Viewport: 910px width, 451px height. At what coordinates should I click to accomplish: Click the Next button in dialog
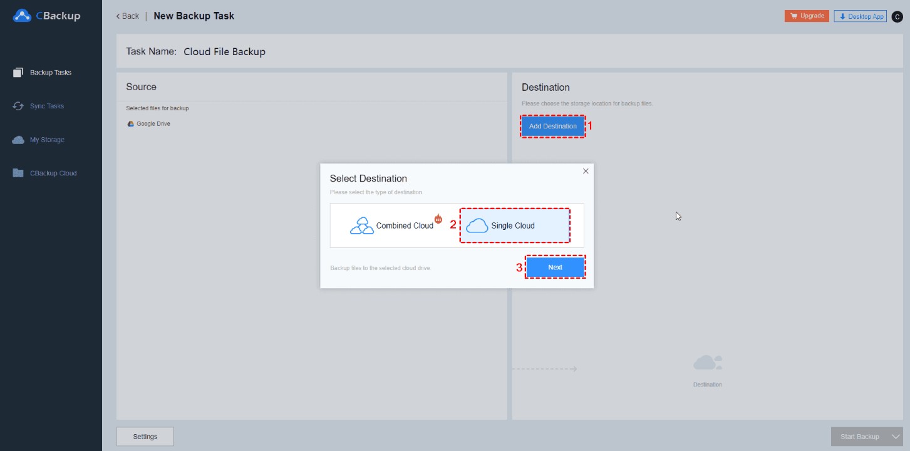(555, 267)
